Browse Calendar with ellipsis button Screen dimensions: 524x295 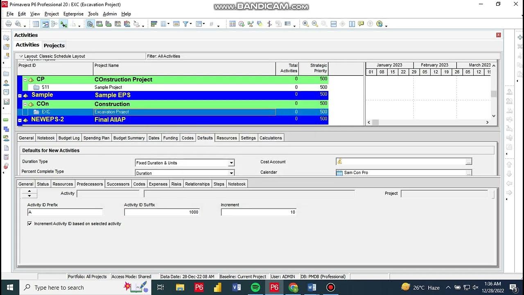tap(469, 173)
